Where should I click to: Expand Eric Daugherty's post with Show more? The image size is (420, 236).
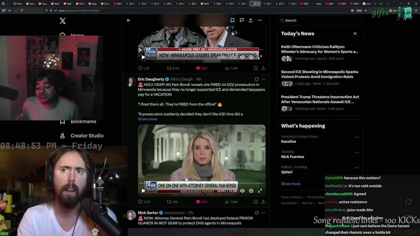coord(147,119)
